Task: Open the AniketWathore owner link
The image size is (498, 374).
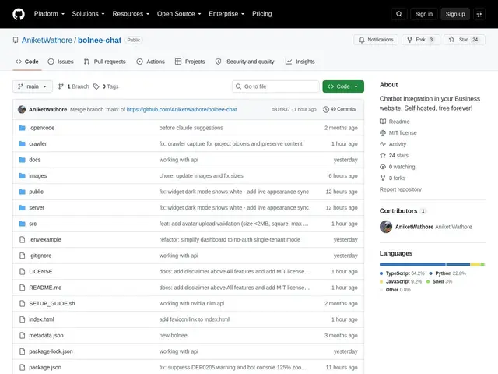Action: (x=47, y=40)
